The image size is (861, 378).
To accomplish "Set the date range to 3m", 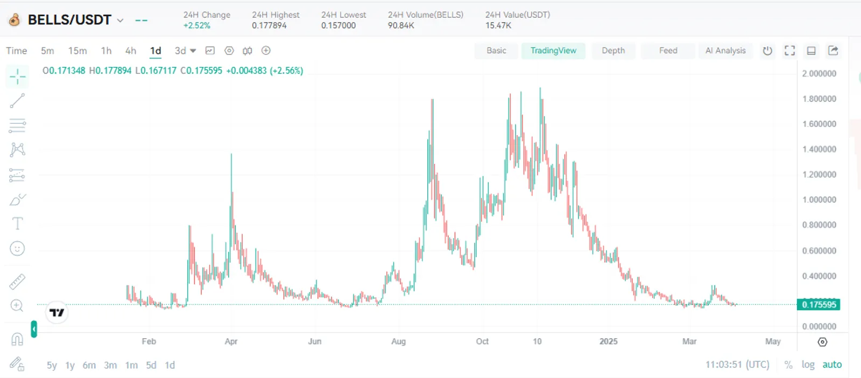I will coord(110,365).
